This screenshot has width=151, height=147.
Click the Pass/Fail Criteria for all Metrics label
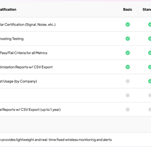pos(24,53)
